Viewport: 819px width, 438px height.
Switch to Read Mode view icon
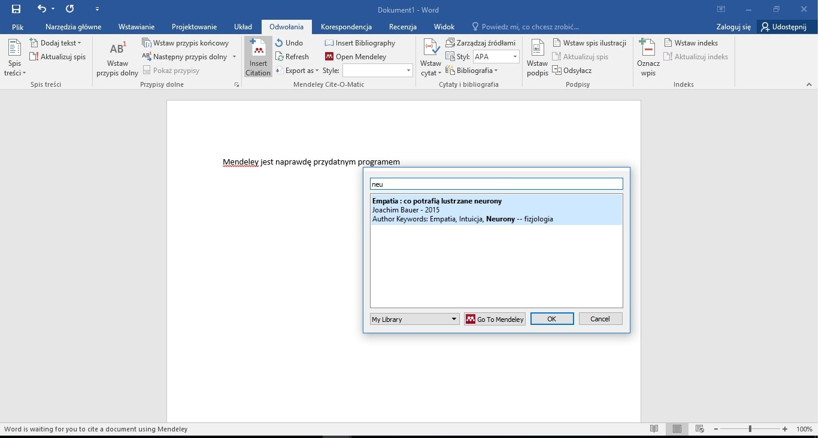click(654, 429)
